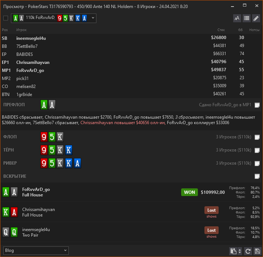Click the green WON badge

pyautogui.click(x=189, y=192)
